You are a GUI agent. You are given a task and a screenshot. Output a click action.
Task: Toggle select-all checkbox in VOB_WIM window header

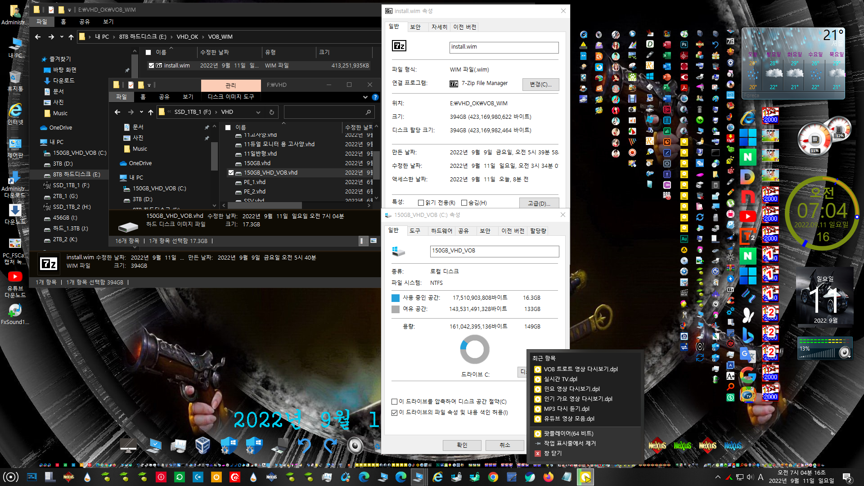[x=148, y=53]
